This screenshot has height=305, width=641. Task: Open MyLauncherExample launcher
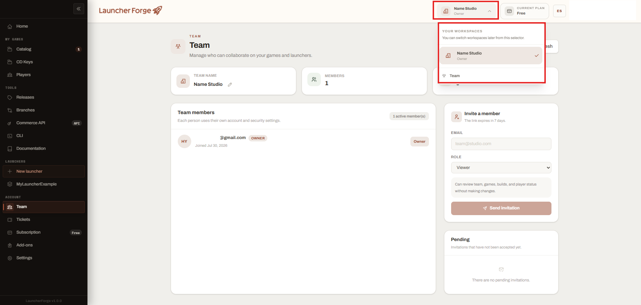point(44,184)
